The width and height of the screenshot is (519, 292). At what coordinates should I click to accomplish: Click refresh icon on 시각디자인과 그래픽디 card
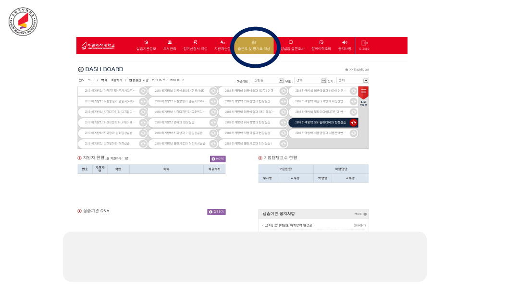pyautogui.click(x=213, y=112)
